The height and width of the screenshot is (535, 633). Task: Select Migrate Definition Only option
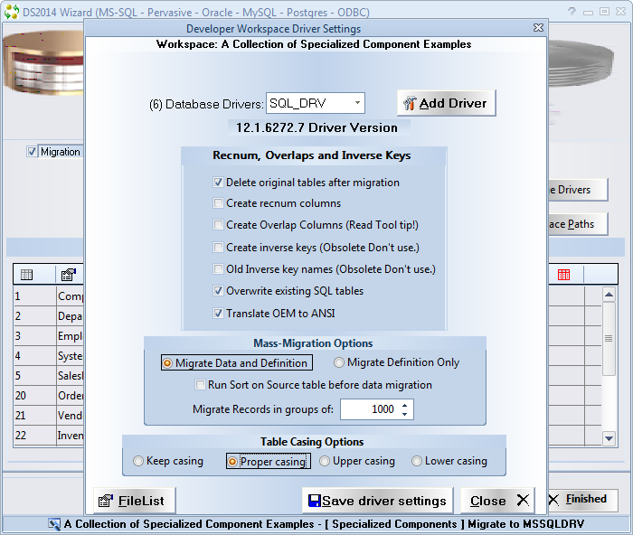[340, 362]
